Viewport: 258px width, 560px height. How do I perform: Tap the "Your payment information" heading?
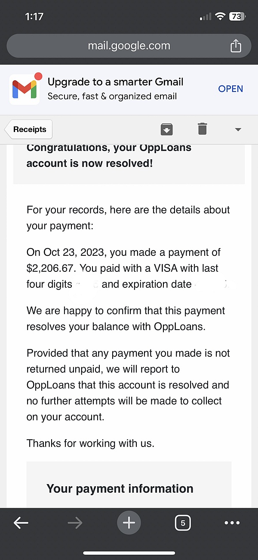[x=120, y=488]
